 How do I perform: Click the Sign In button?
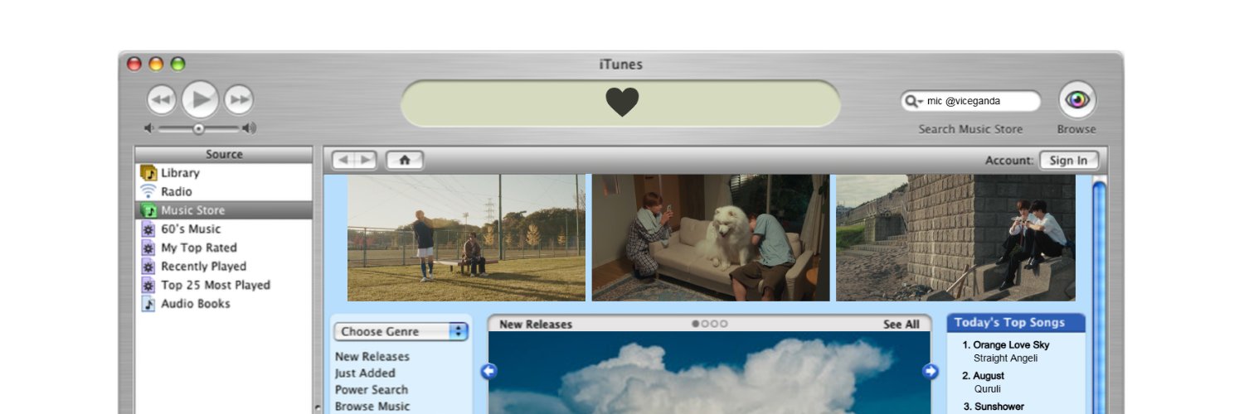[x=1068, y=161]
